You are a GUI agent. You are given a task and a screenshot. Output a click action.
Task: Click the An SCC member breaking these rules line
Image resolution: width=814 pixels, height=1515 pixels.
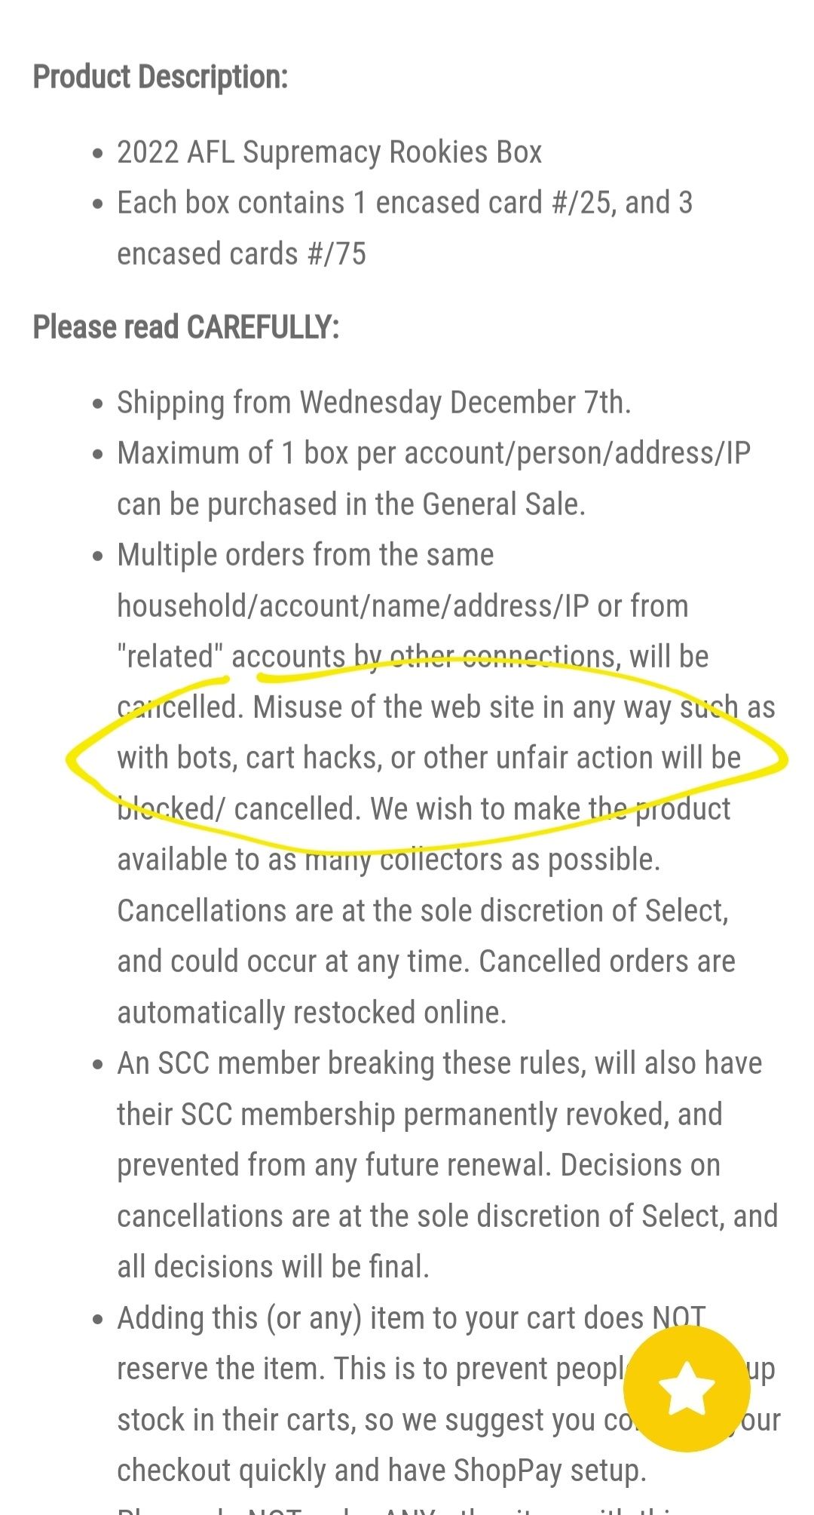point(439,1063)
